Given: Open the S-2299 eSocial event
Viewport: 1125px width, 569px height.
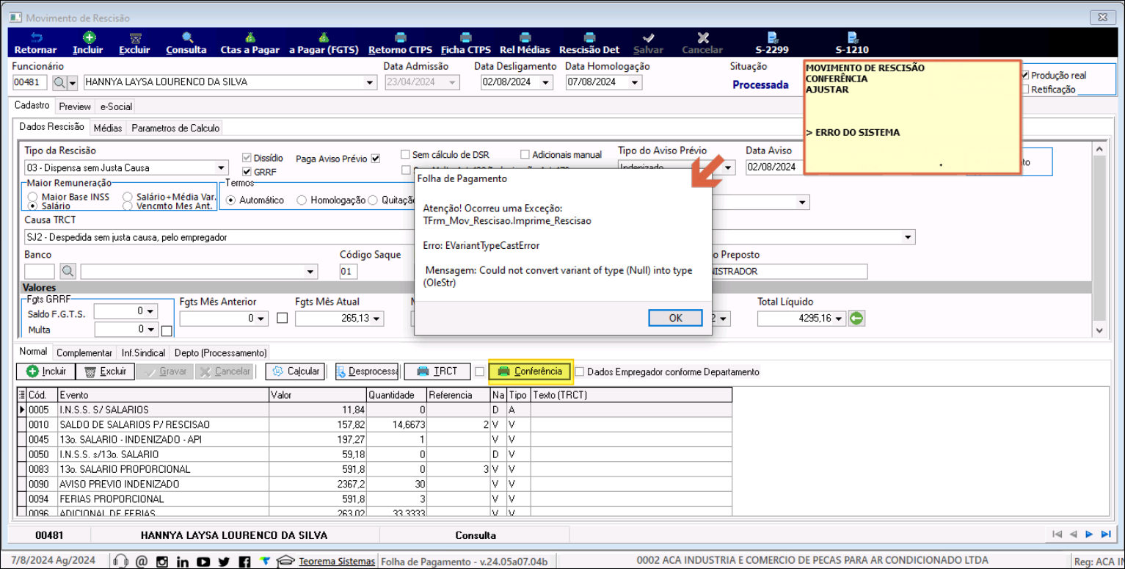Looking at the screenshot, I should (772, 37).
